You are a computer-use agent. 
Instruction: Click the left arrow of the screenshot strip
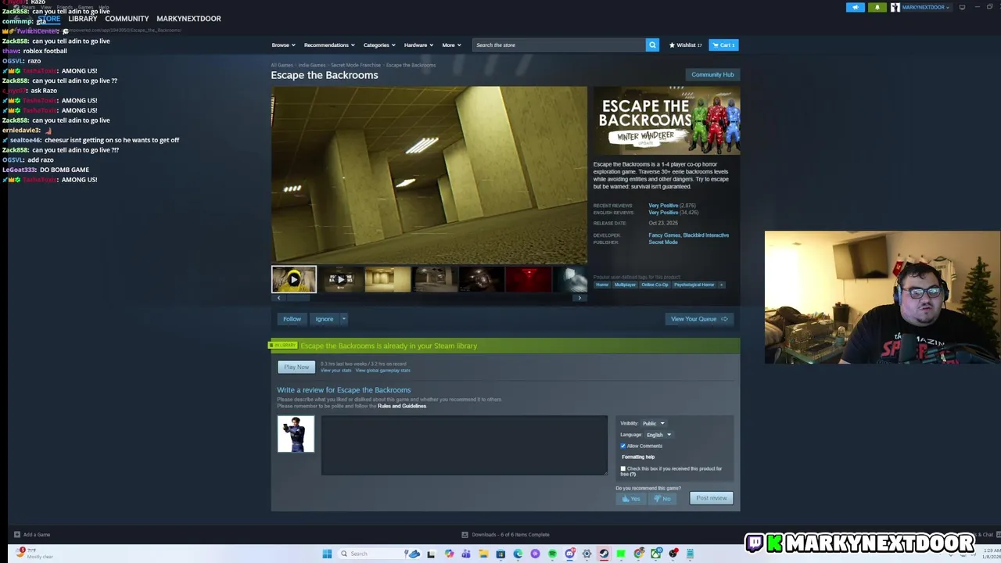(279, 298)
